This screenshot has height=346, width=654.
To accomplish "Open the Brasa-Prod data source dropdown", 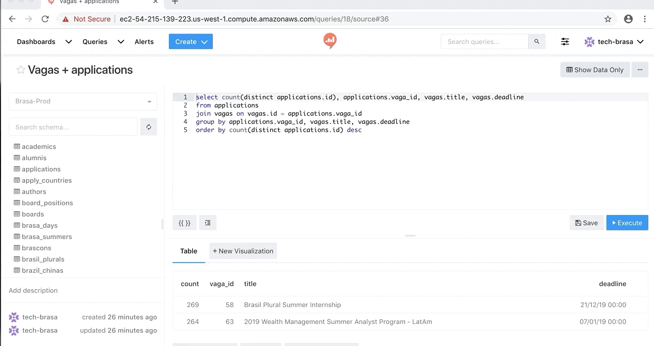I will 83,101.
